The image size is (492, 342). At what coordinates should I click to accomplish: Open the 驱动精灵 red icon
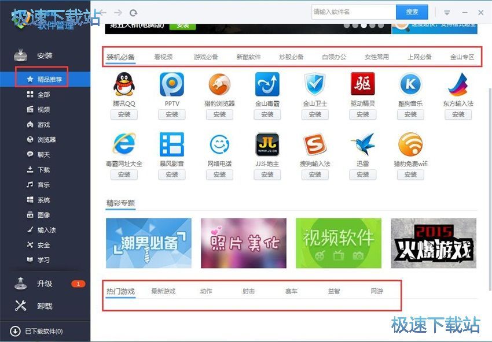[363, 84]
